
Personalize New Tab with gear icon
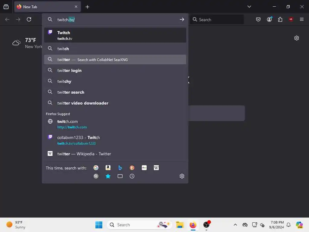(x=296, y=38)
